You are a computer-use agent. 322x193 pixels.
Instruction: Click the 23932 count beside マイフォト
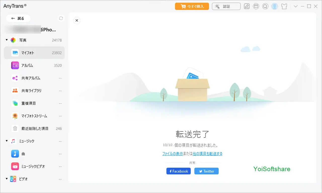pyautogui.click(x=57, y=53)
